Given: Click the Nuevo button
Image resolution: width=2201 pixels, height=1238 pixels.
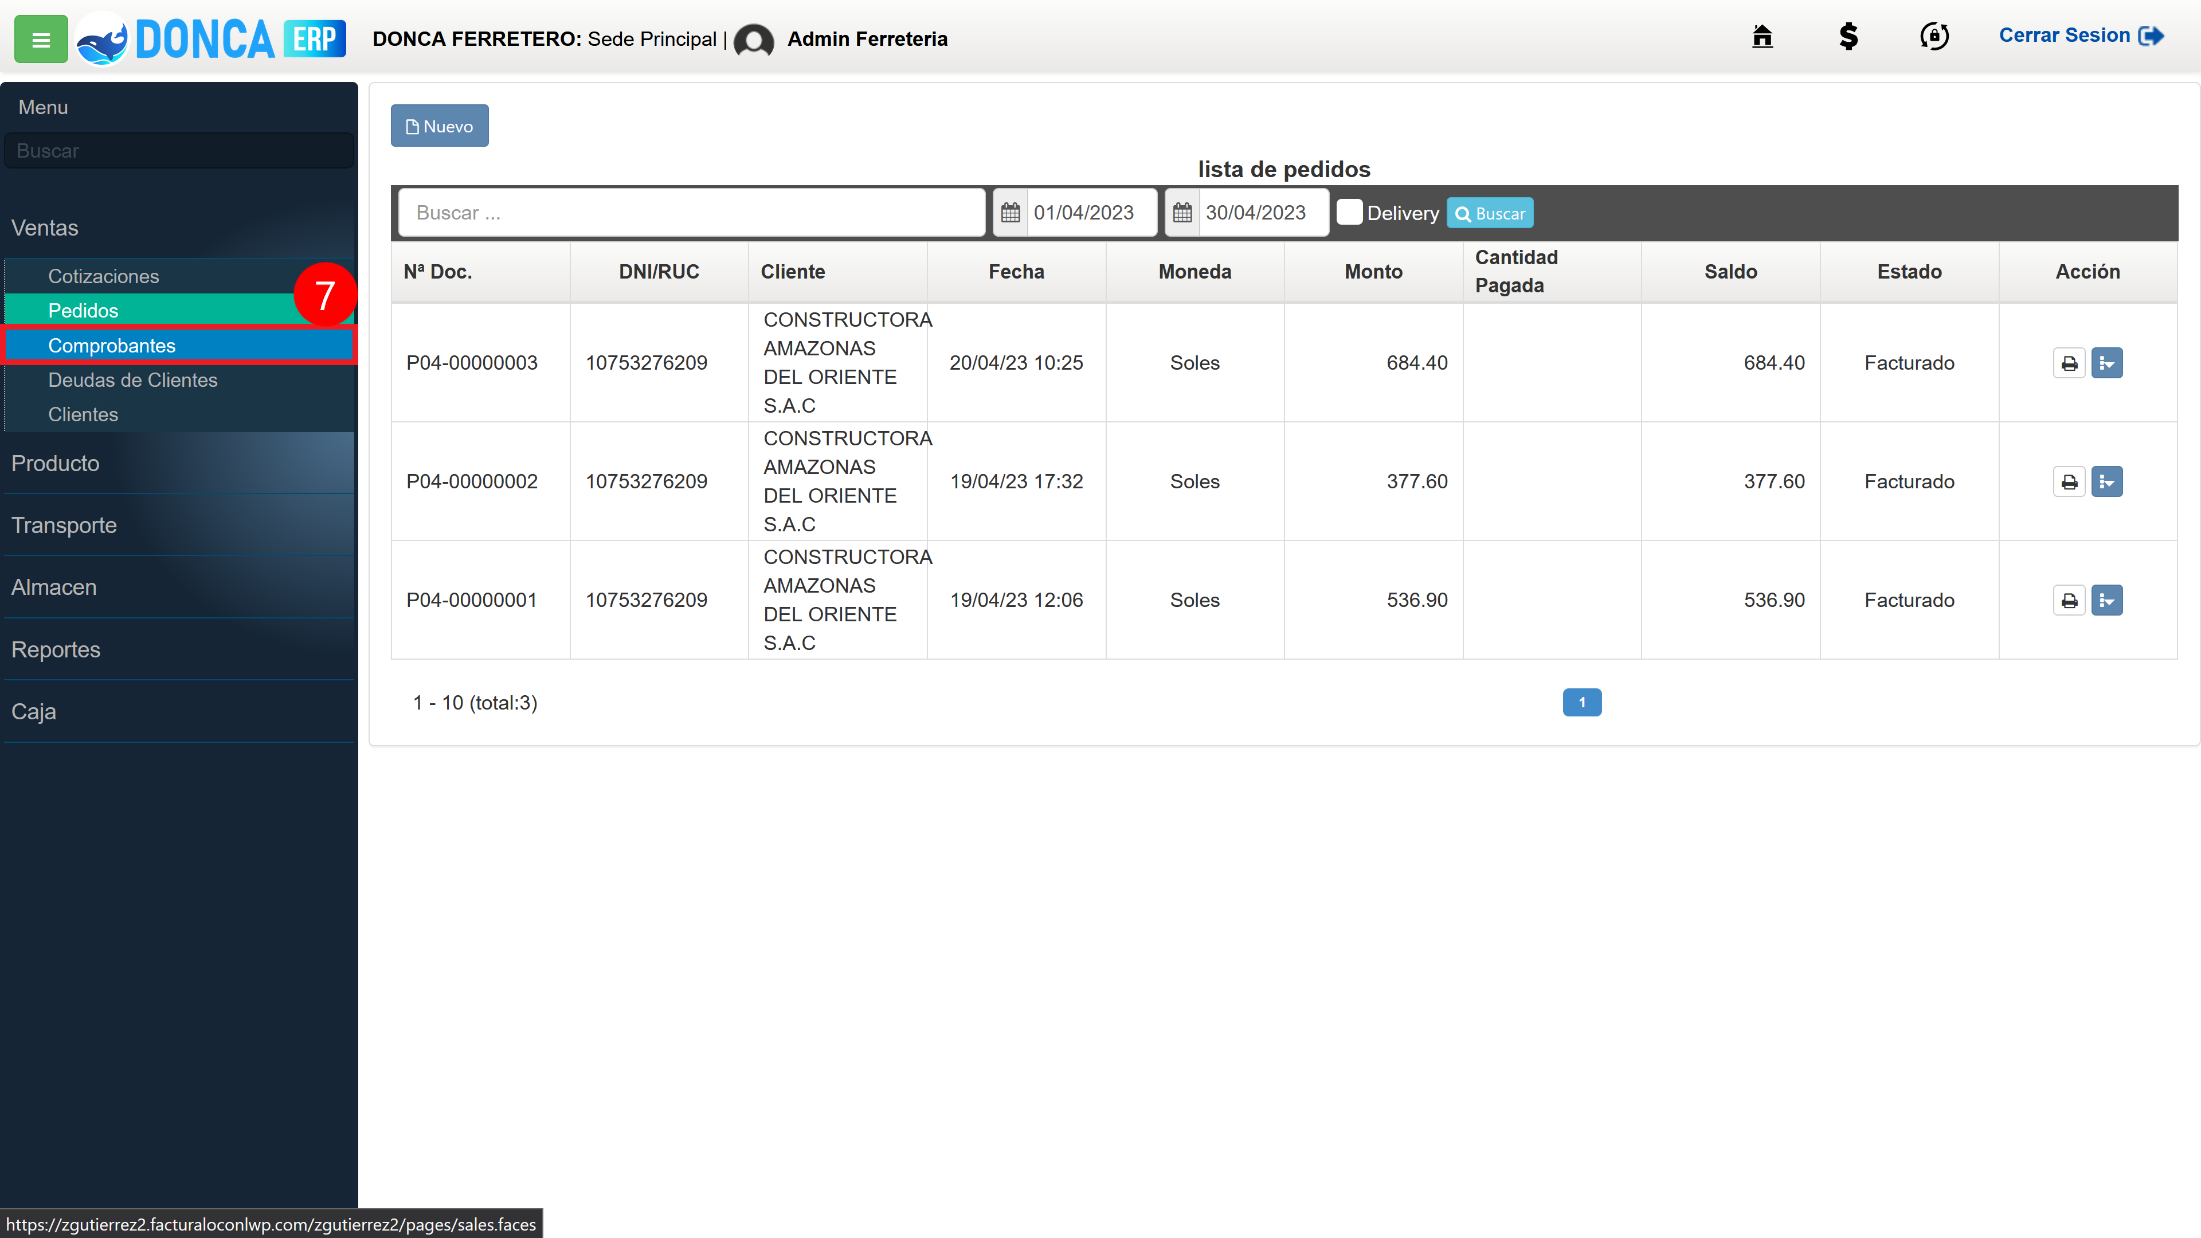Looking at the screenshot, I should pyautogui.click(x=439, y=127).
